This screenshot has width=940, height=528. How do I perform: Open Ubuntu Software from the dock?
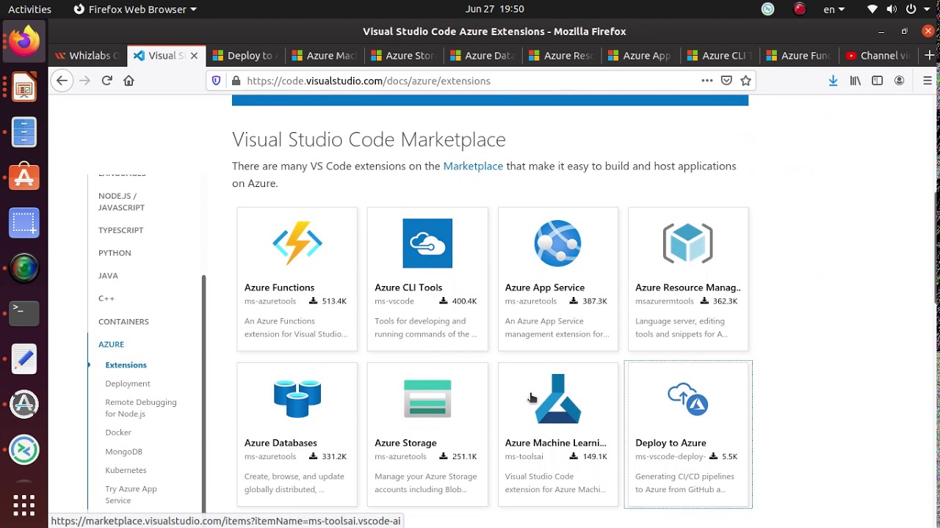coord(24,177)
